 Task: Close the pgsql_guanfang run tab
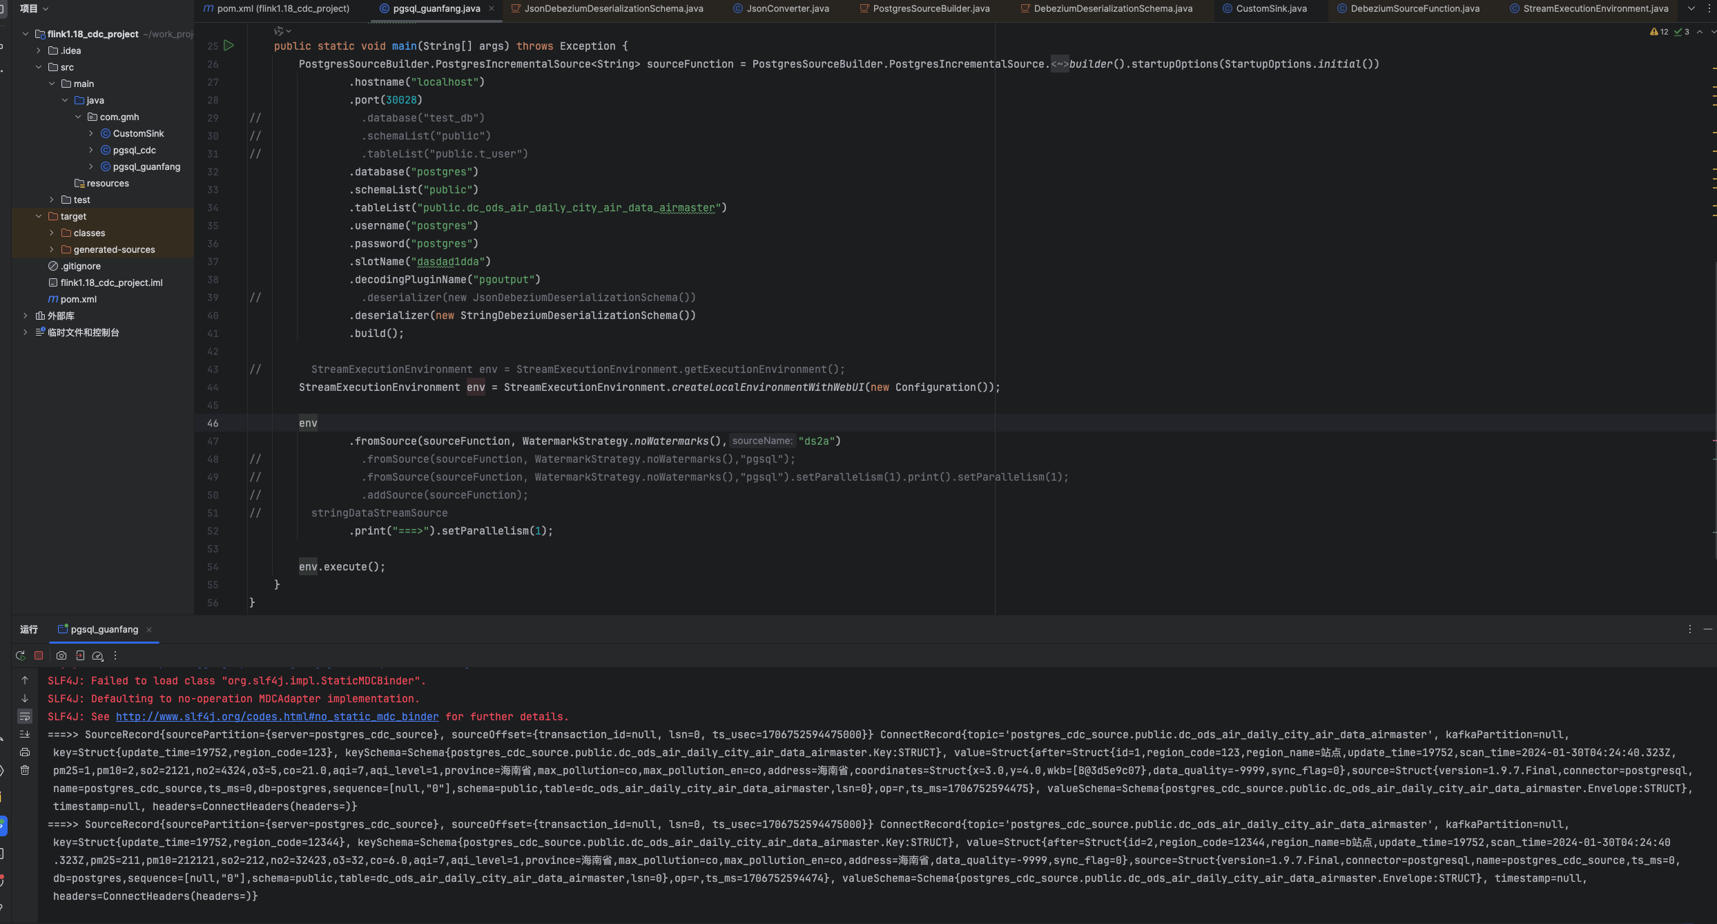149,630
